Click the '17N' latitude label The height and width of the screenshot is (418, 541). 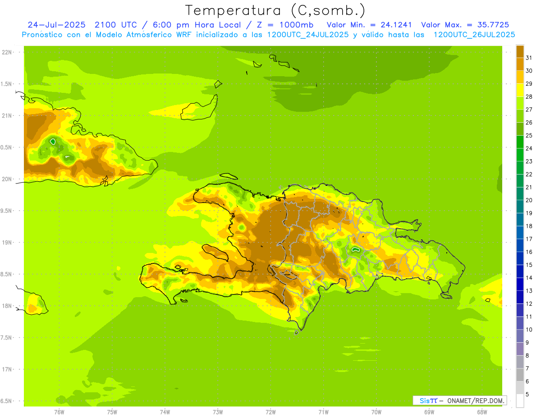click(x=7, y=369)
